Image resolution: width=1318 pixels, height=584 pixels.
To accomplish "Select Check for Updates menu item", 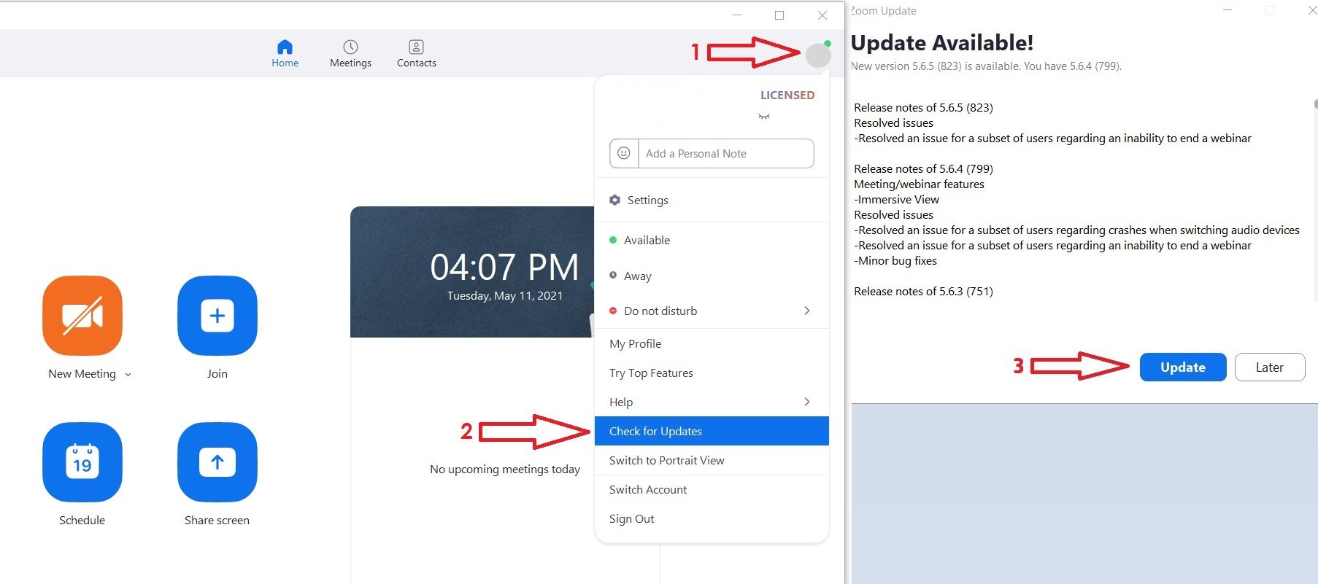I will (655, 431).
